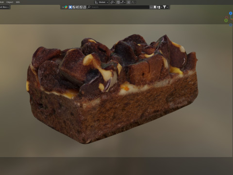Image resolution: width=233 pixels, height=175 pixels.
Task: Open the proportional editing falloff dropdown
Action: (x=133, y=2)
